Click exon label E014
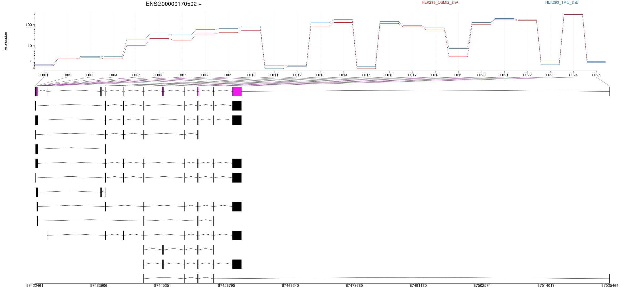 click(343, 75)
